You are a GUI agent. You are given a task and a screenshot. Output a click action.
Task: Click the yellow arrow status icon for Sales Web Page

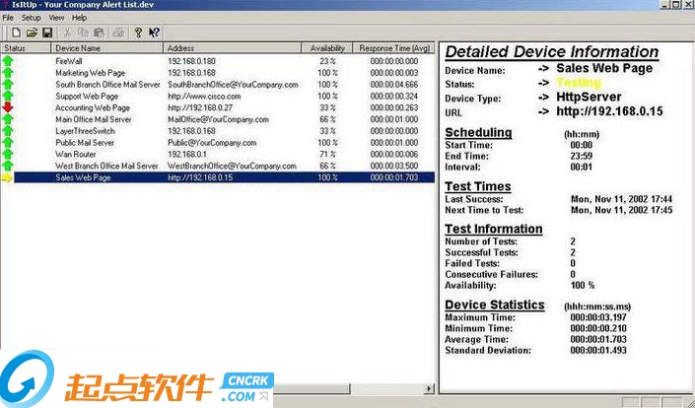(x=7, y=177)
